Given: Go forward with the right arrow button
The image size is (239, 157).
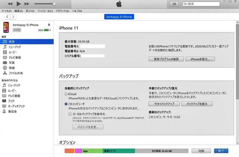Looking at the screenshot, I should pyautogui.click(x=13, y=17).
